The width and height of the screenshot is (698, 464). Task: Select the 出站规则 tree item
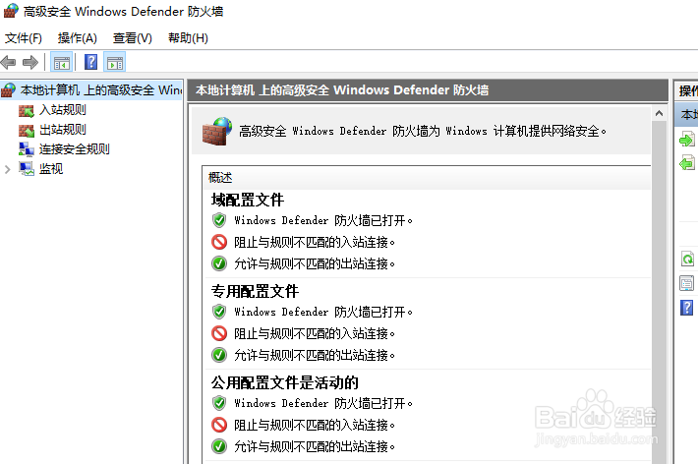point(62,130)
